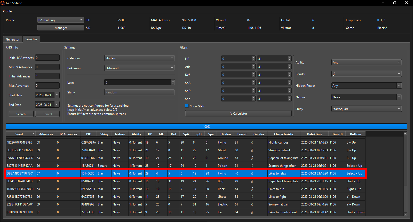Expand the Nature filter dropdown
The image size is (413, 222).
pos(399,97)
